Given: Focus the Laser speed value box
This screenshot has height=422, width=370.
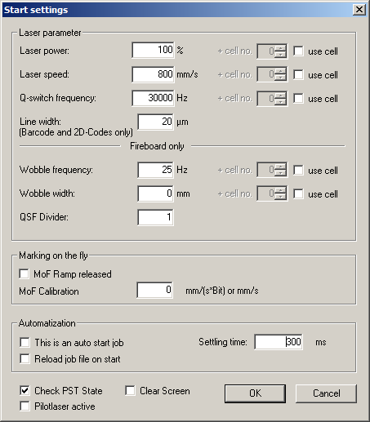Looking at the screenshot, I should pos(153,74).
